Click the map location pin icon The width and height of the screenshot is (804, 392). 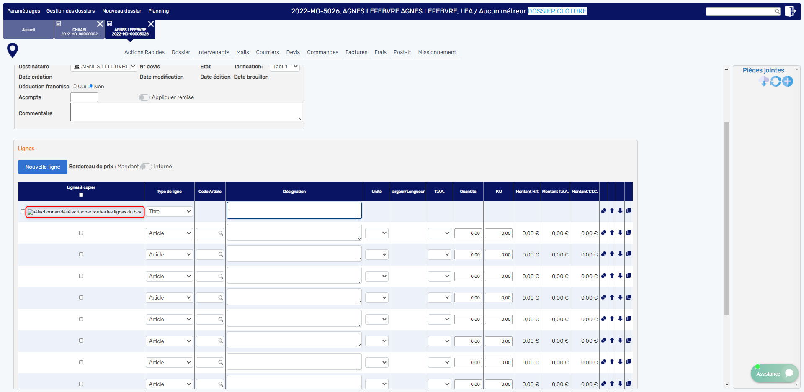13,50
